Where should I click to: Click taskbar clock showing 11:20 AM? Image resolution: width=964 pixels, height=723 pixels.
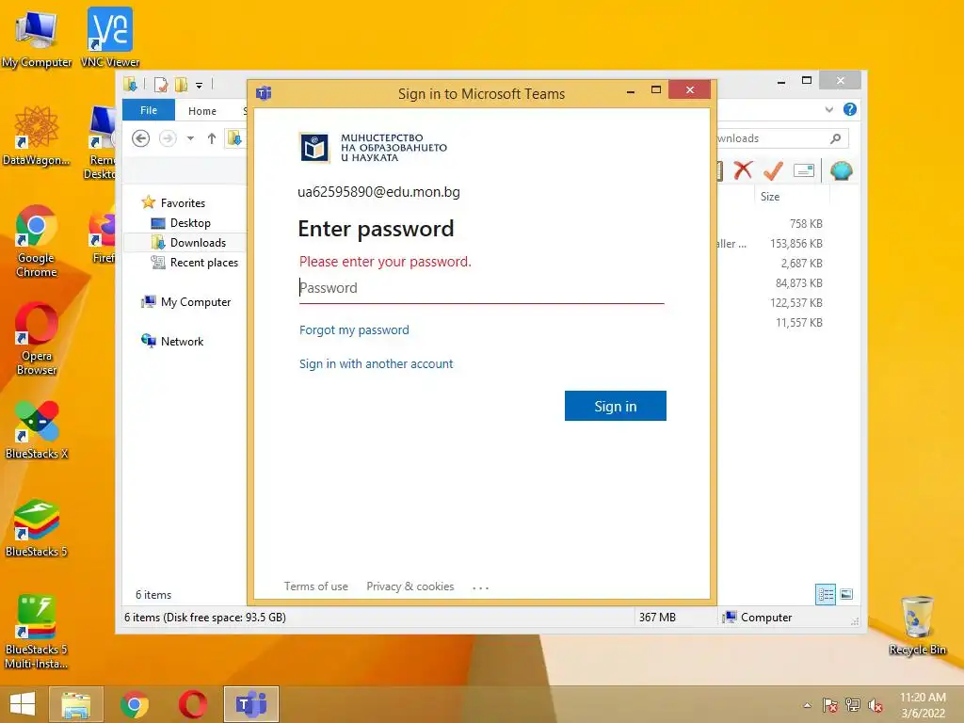[923, 705]
